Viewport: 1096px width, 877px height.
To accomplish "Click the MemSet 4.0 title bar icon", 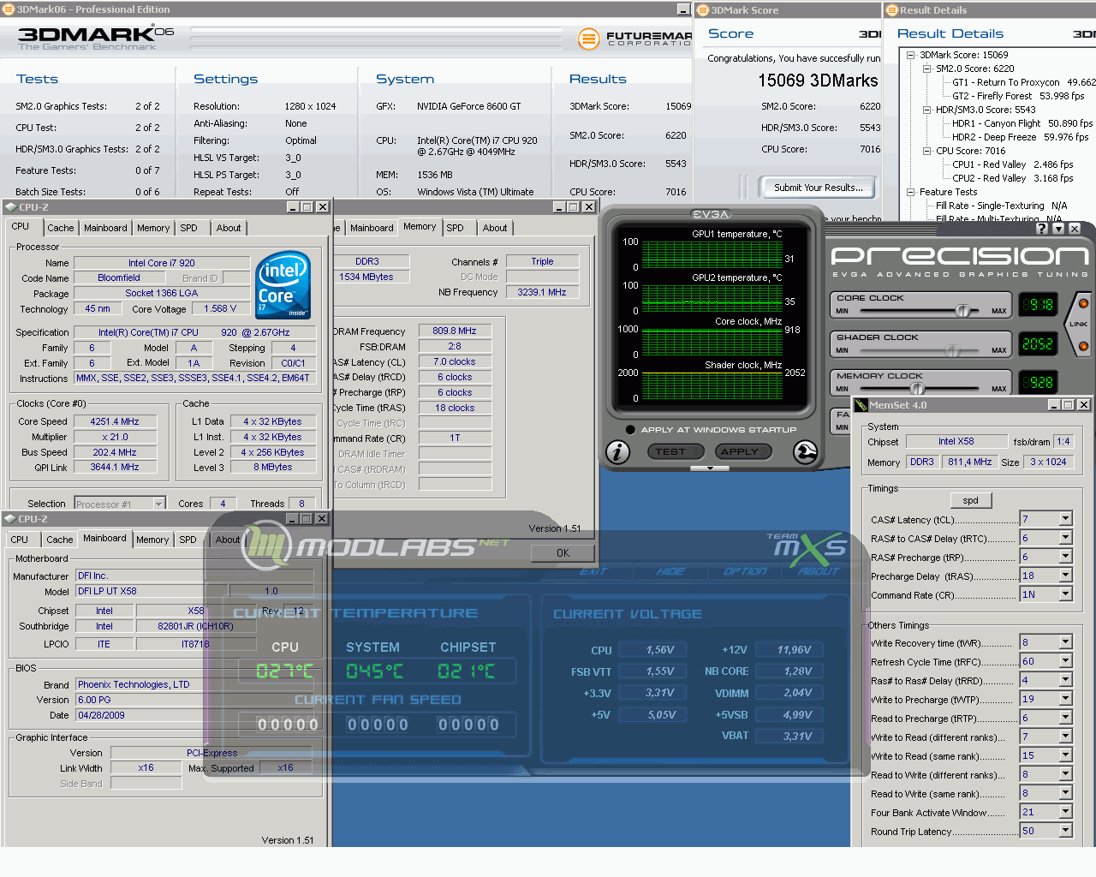I will 861,405.
